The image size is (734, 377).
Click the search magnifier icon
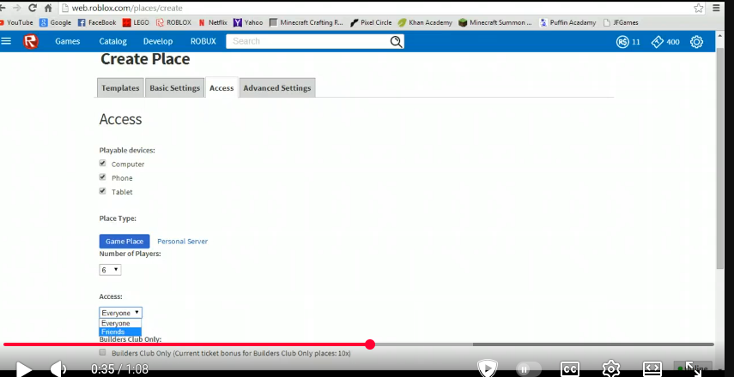pyautogui.click(x=396, y=41)
